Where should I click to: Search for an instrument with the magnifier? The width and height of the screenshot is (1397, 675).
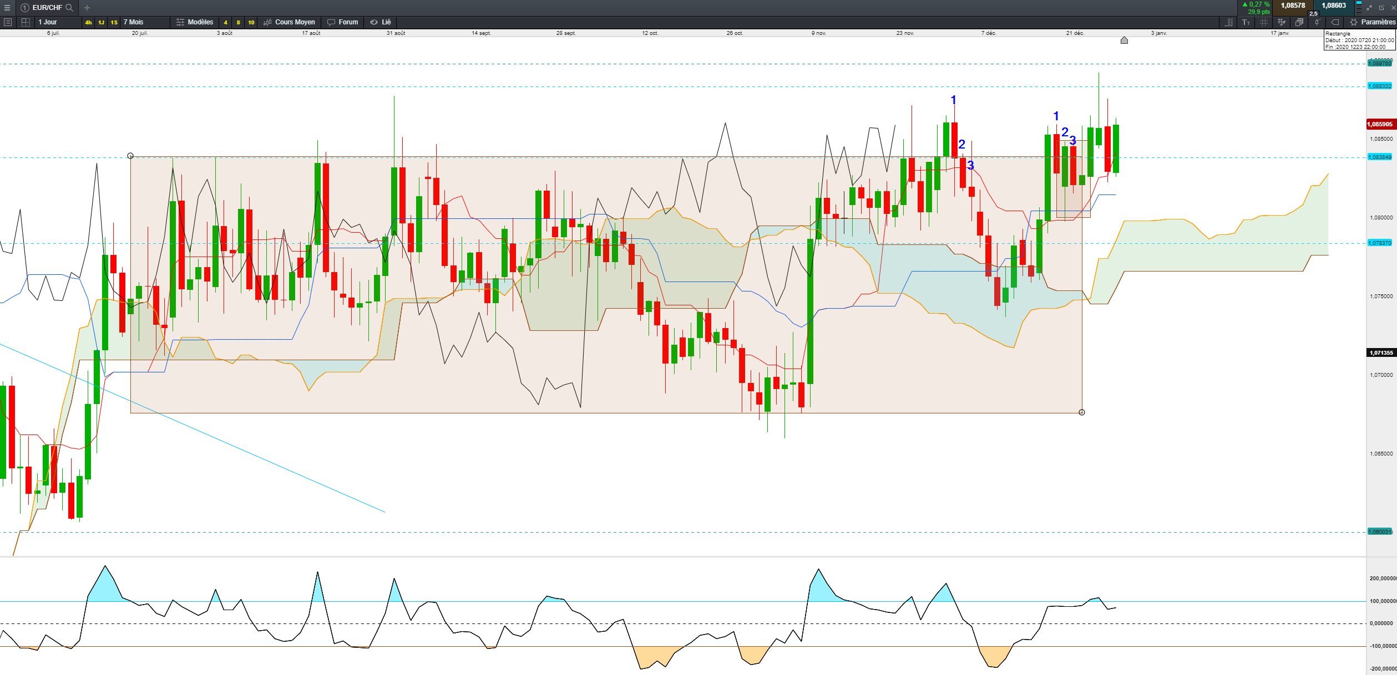pyautogui.click(x=69, y=8)
